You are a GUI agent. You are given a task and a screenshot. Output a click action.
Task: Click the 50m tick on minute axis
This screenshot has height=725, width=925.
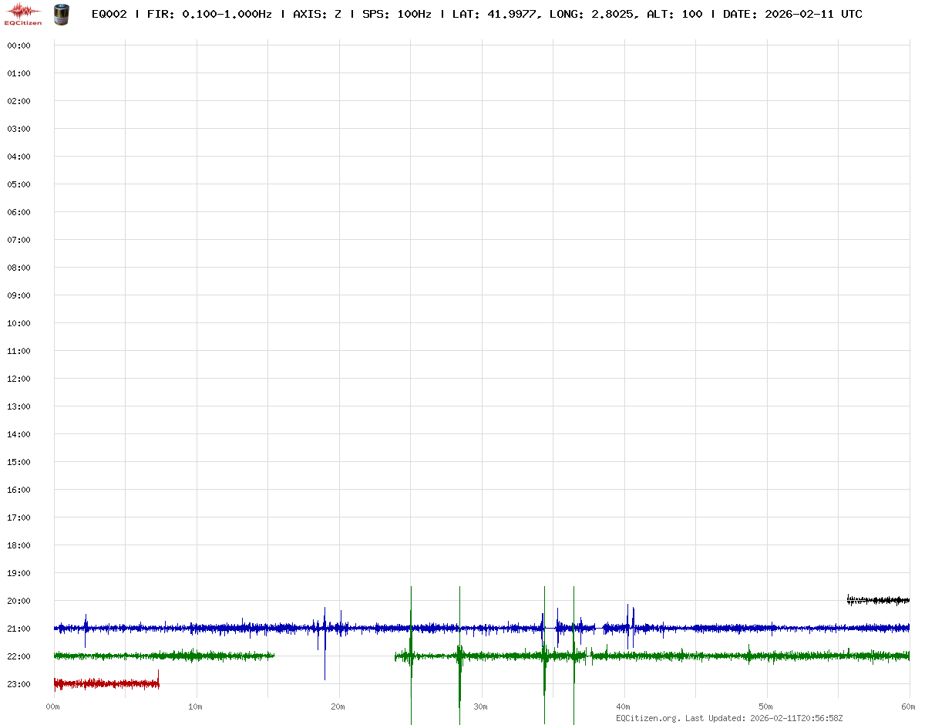pos(766,706)
